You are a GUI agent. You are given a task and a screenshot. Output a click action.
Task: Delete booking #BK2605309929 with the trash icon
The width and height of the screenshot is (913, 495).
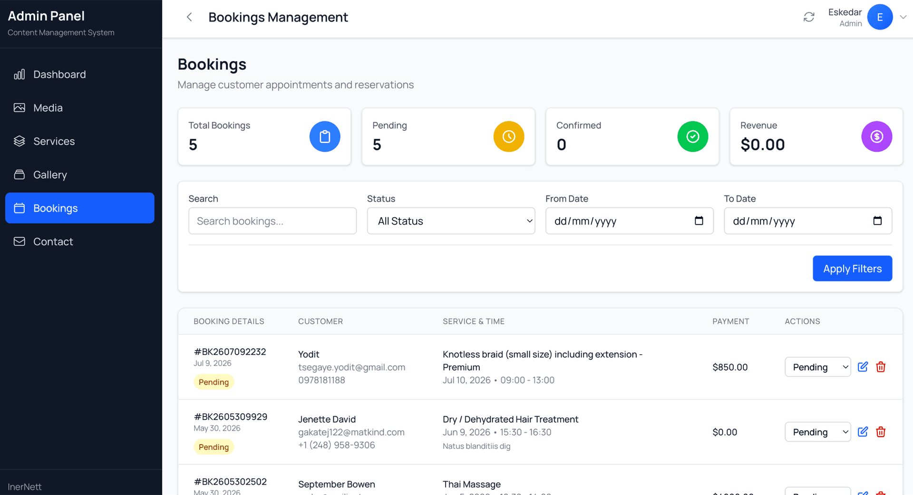[x=881, y=432]
